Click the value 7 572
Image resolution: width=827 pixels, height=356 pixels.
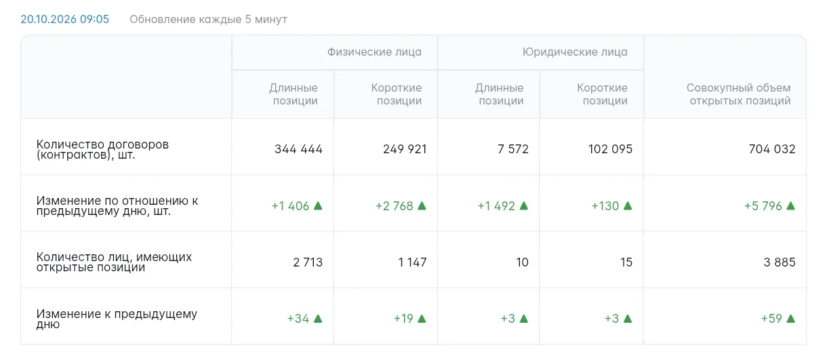point(512,149)
